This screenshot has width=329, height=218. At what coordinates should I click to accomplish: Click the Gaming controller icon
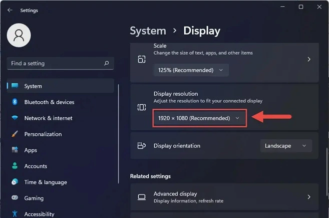(x=15, y=197)
